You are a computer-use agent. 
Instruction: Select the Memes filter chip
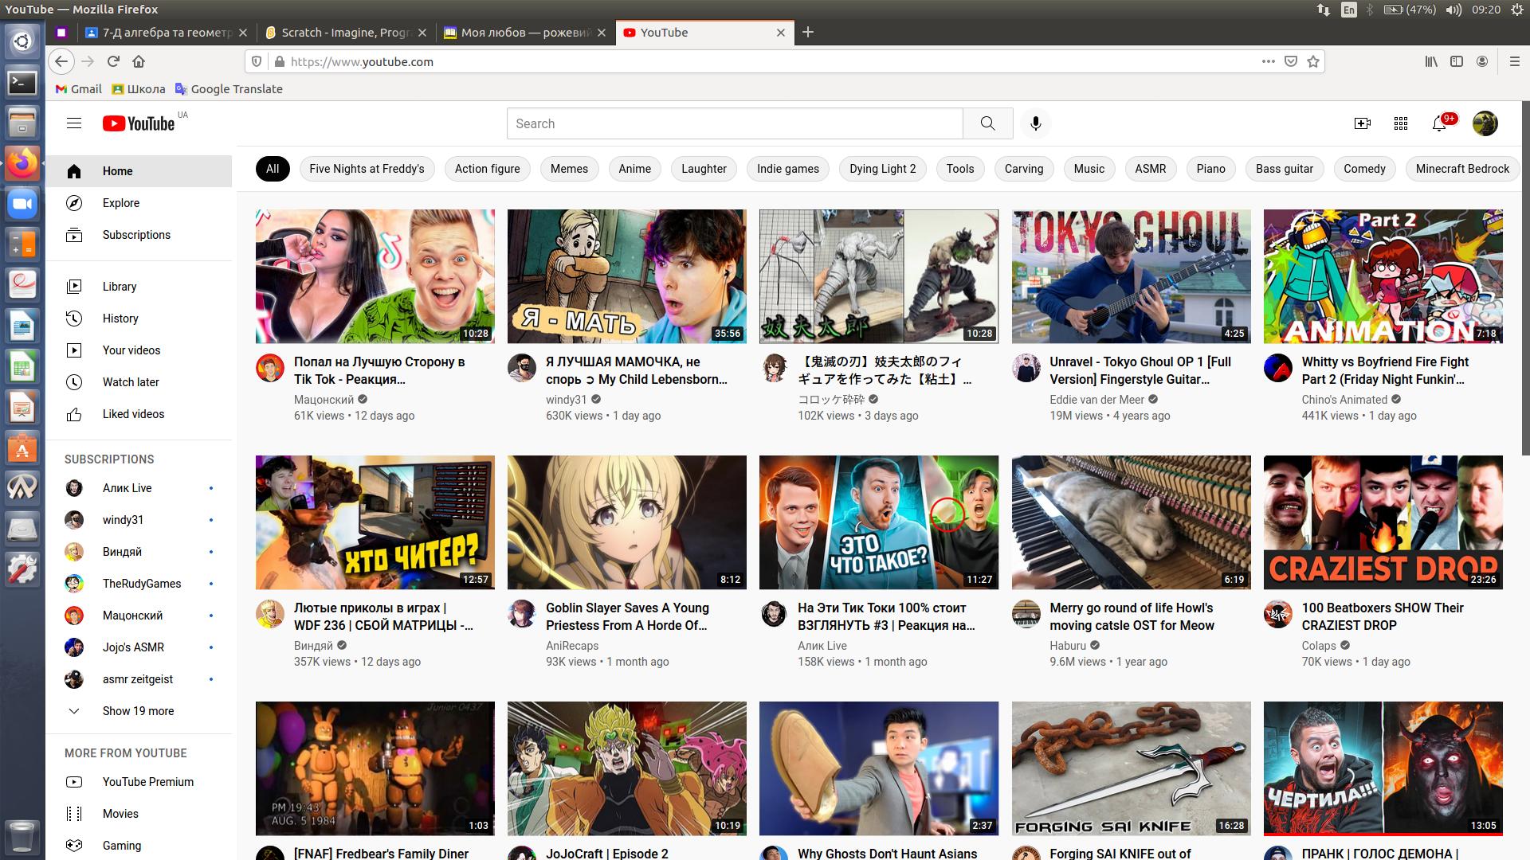[x=569, y=169]
